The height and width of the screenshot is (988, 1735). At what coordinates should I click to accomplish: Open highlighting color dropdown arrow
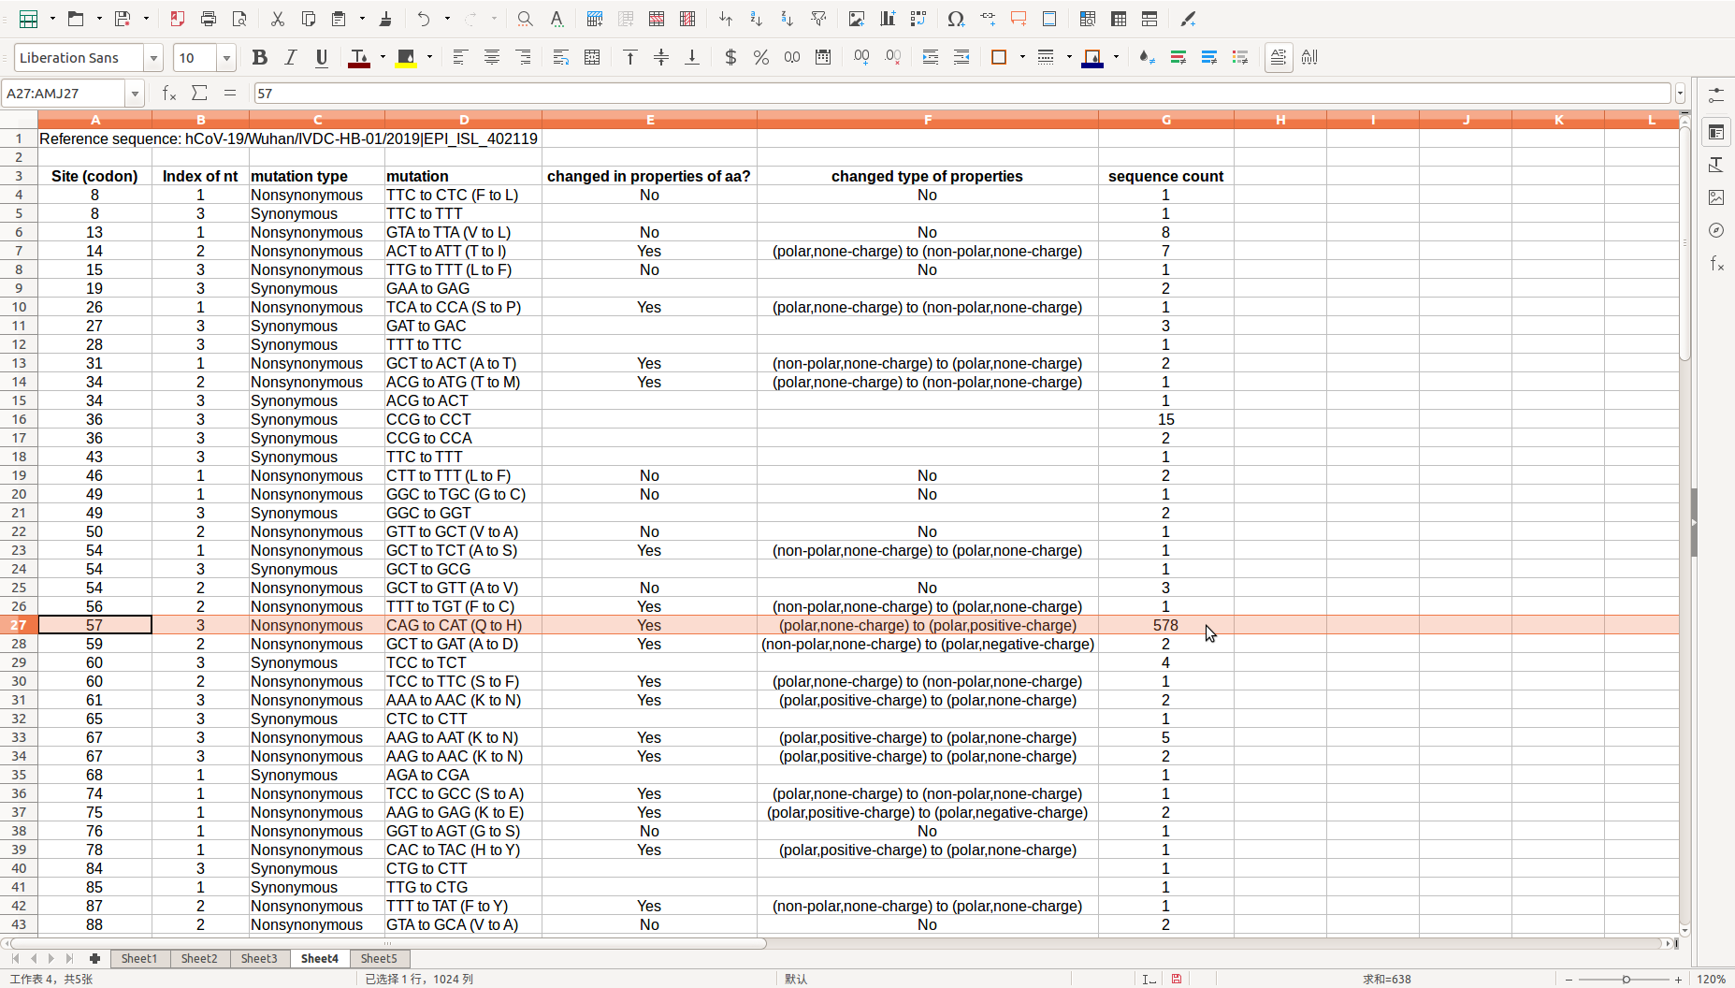[429, 57]
